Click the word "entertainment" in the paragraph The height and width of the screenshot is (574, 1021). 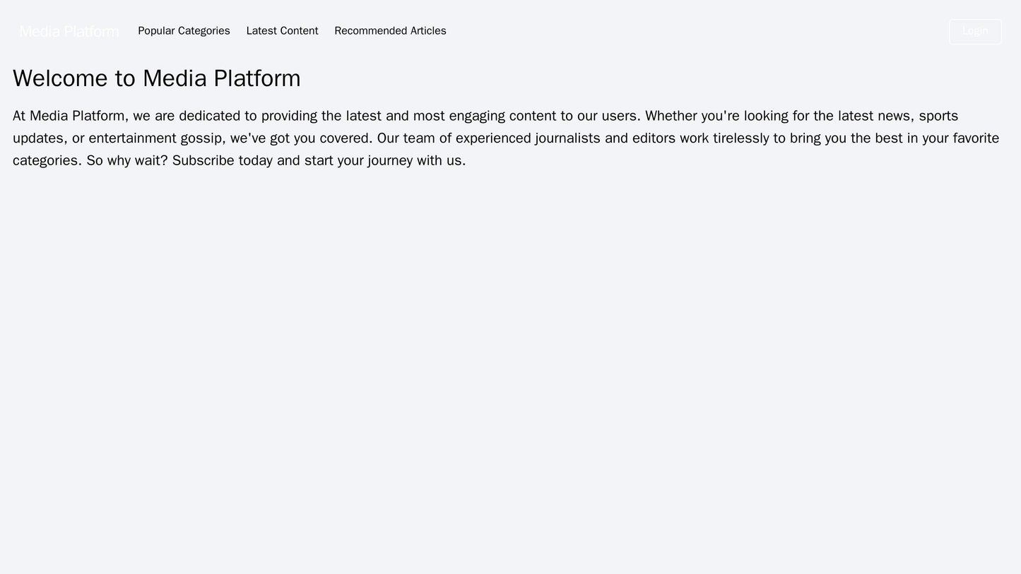coord(132,138)
